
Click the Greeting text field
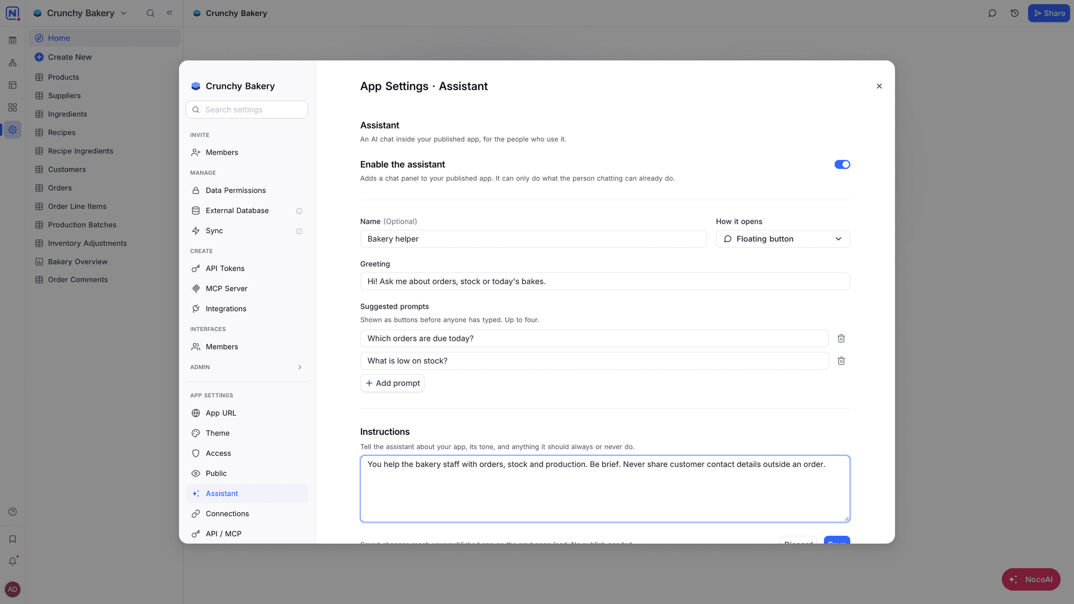click(x=605, y=281)
